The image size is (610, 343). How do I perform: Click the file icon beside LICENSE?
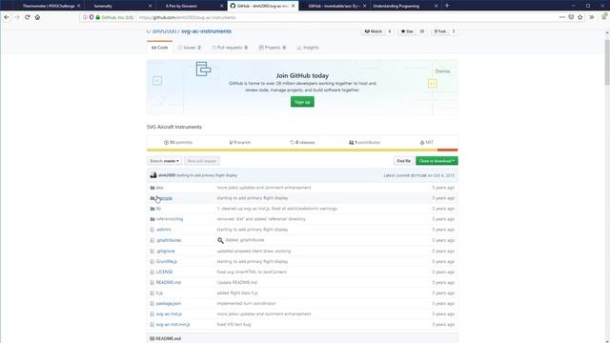pos(152,272)
